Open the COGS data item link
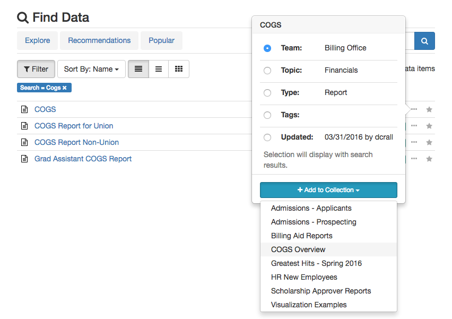 pyautogui.click(x=45, y=109)
